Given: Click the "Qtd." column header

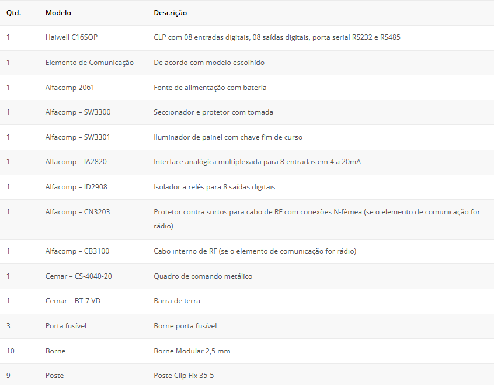Looking at the screenshot, I should 14,13.
